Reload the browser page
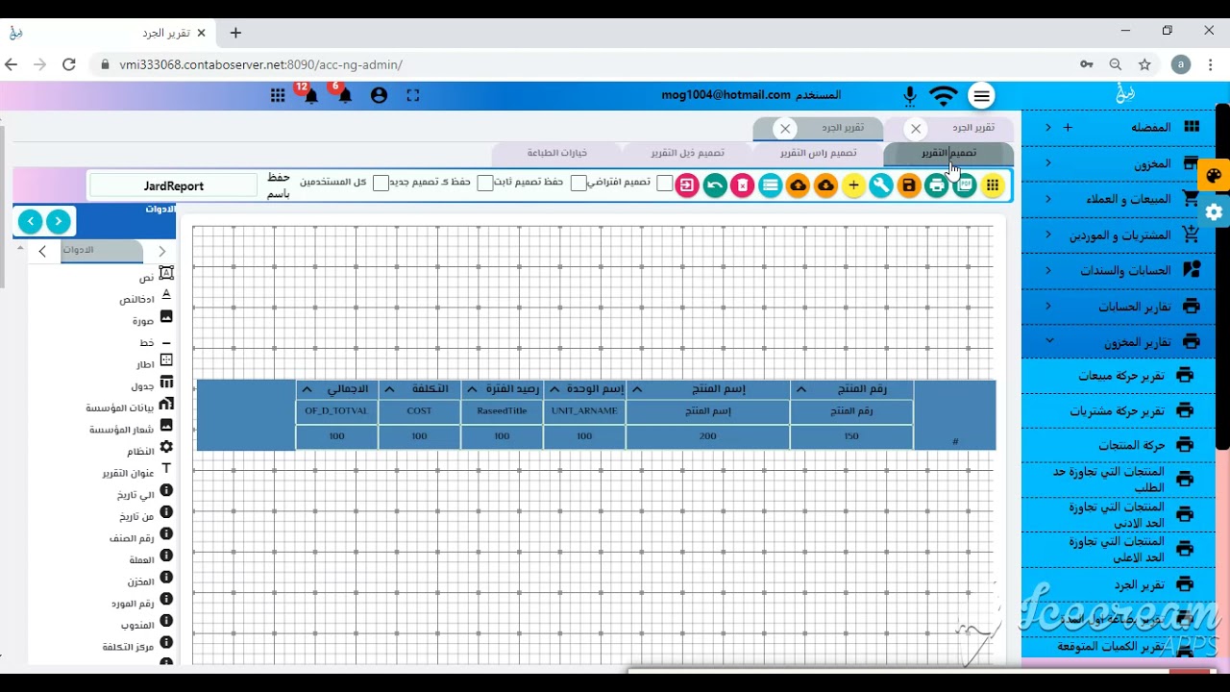Screen dimensions: 1230x692 (68, 64)
